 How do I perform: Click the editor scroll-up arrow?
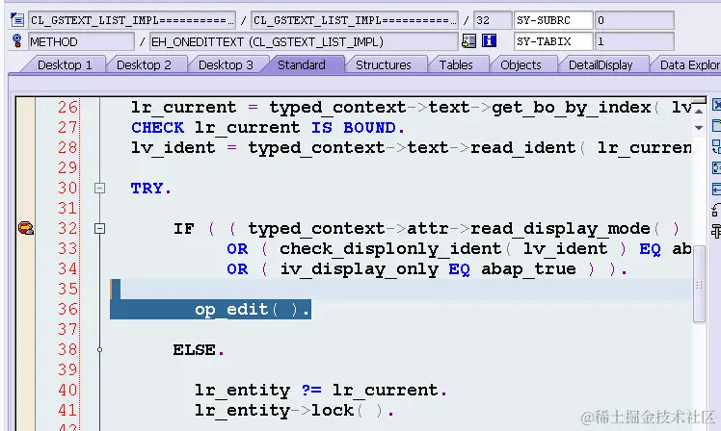[699, 112]
